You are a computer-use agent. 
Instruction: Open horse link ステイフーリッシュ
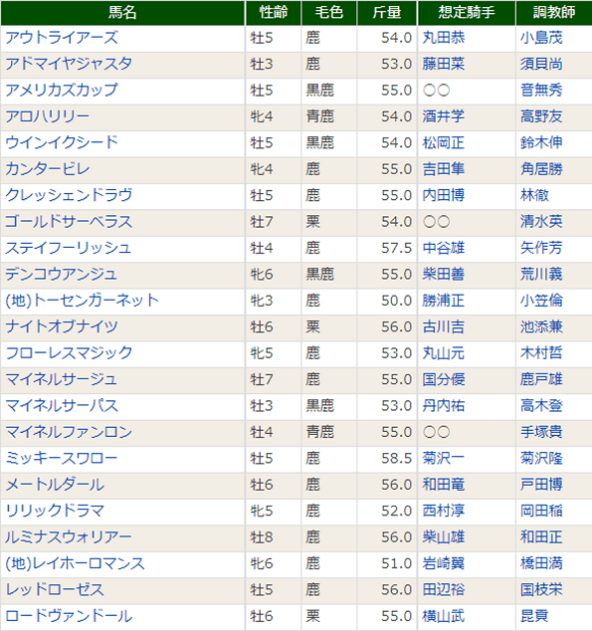69,248
